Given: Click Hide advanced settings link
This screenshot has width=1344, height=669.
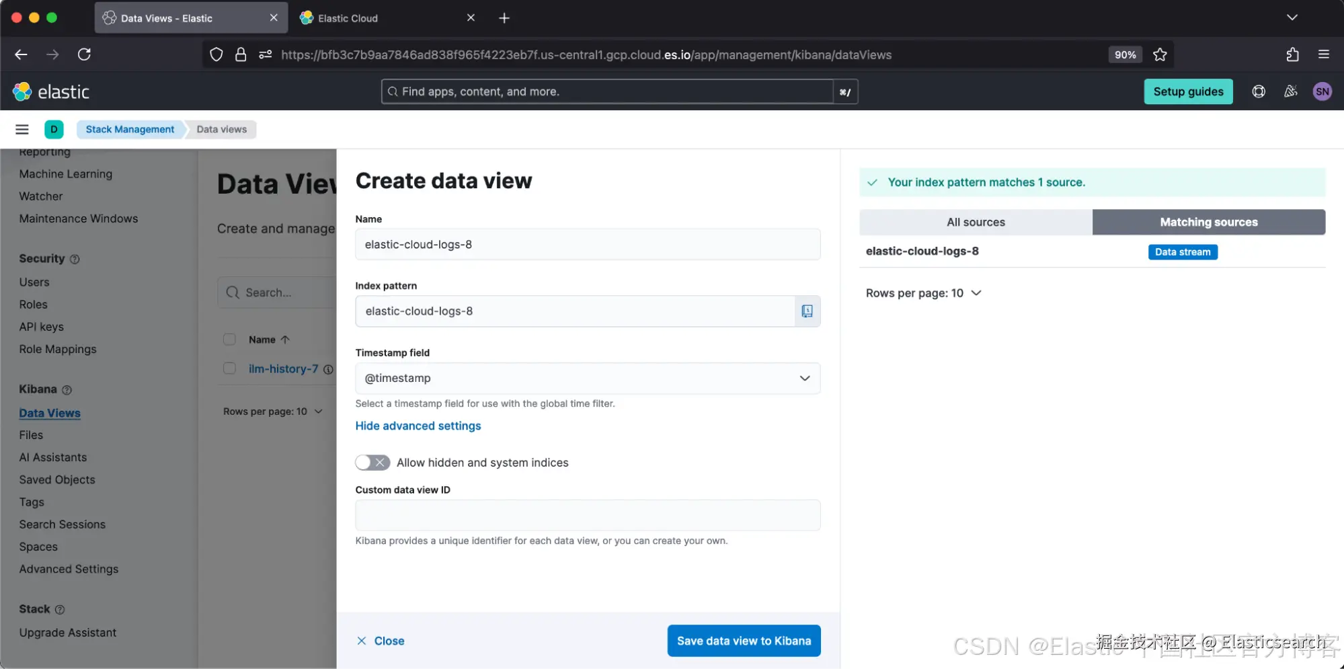Looking at the screenshot, I should 418,426.
